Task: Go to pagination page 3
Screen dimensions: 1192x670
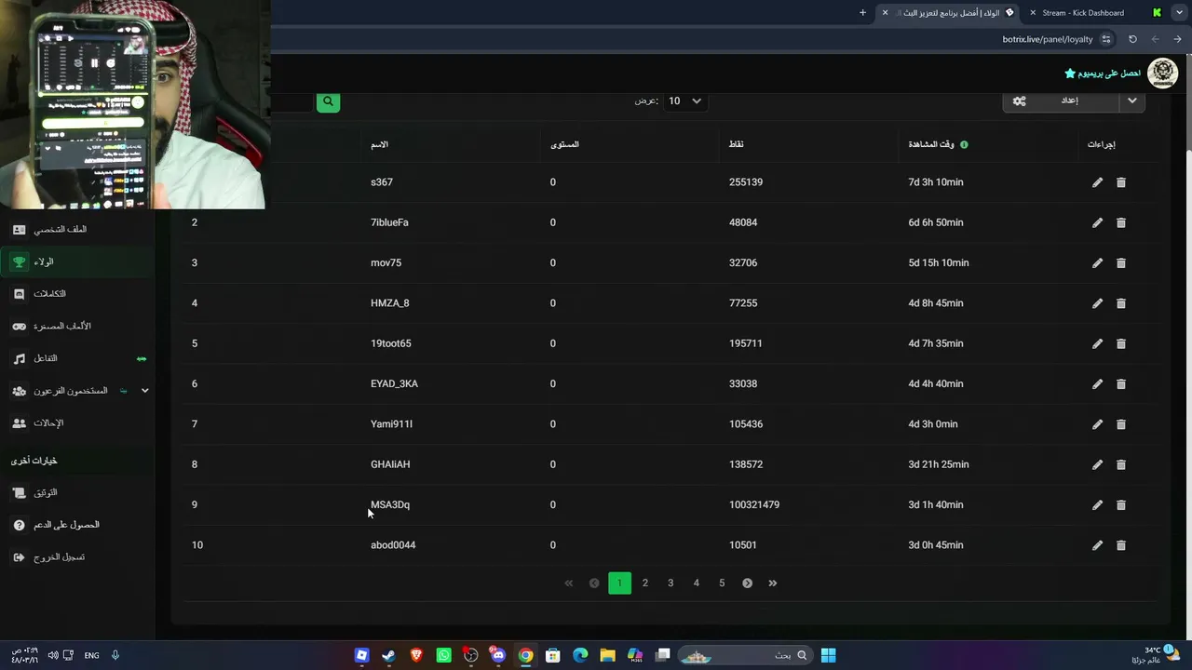Action: [670, 583]
